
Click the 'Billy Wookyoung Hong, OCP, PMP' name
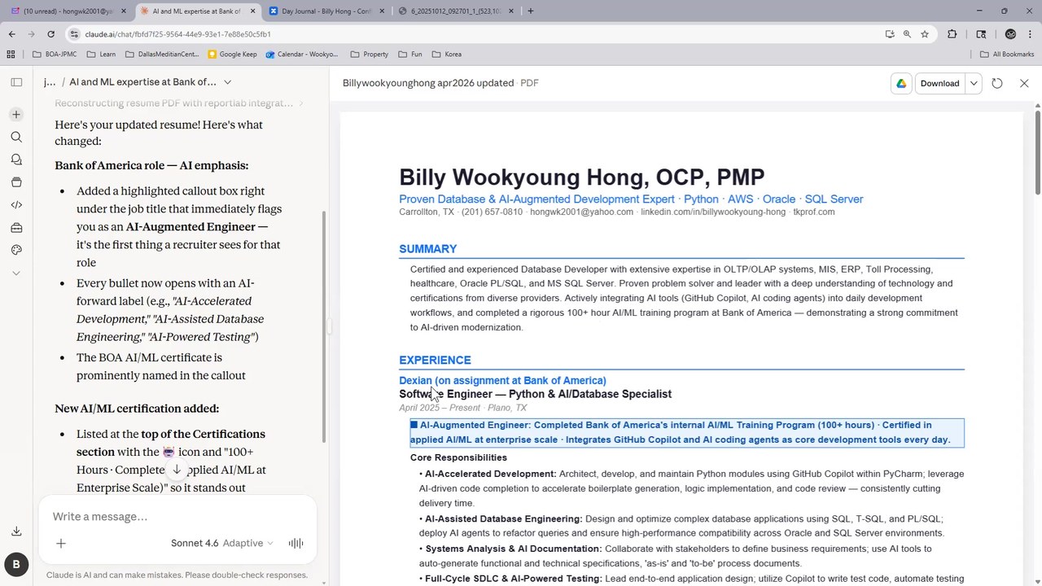pos(581,177)
